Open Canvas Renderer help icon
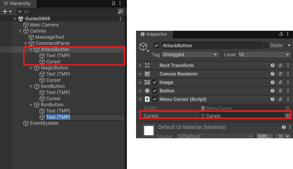 click(273, 74)
